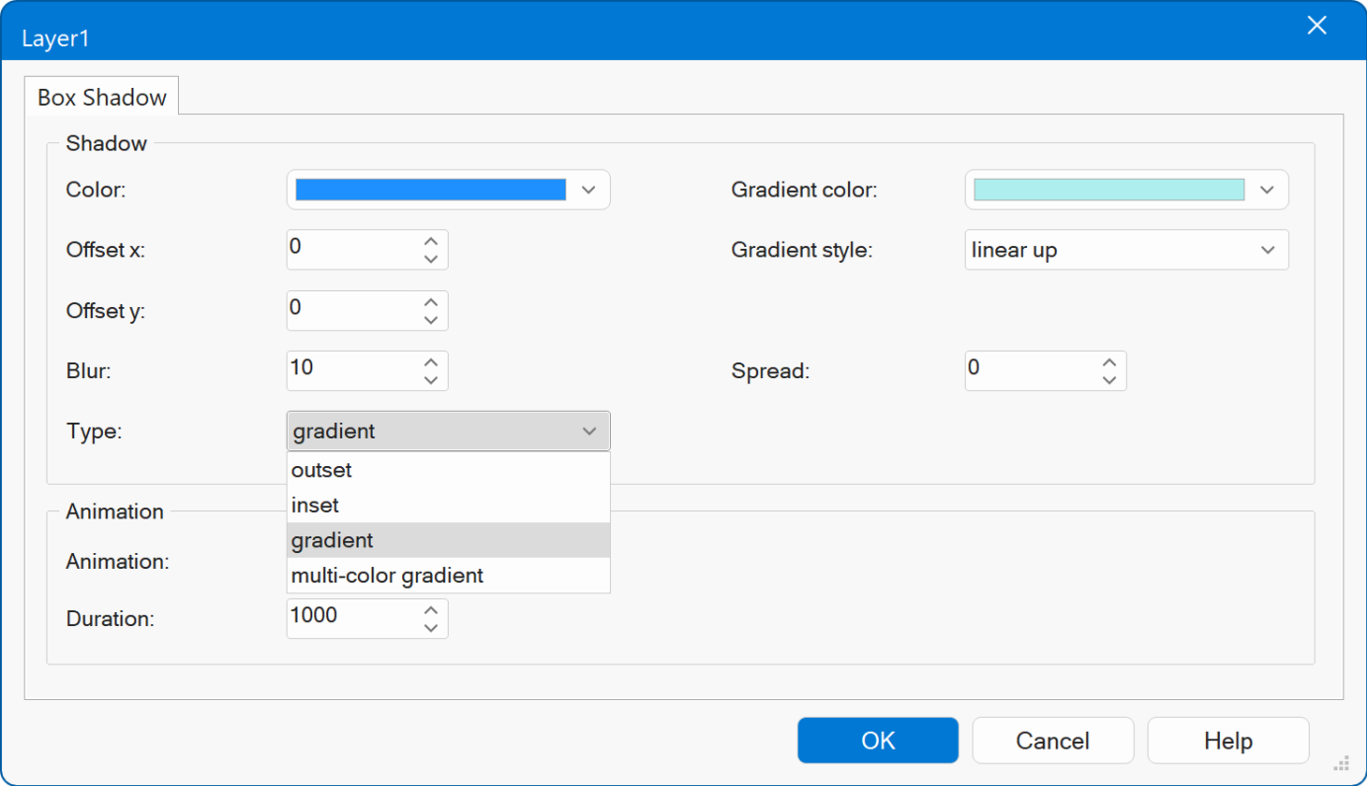Collapse the Type dropdown arrow
This screenshot has width=1368, height=787.
[589, 432]
